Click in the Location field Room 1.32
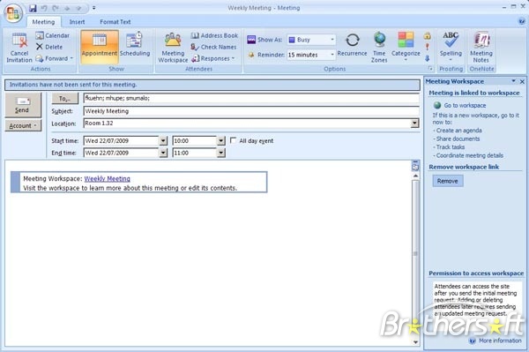Viewport: 529px width, 352px height. click(247, 124)
